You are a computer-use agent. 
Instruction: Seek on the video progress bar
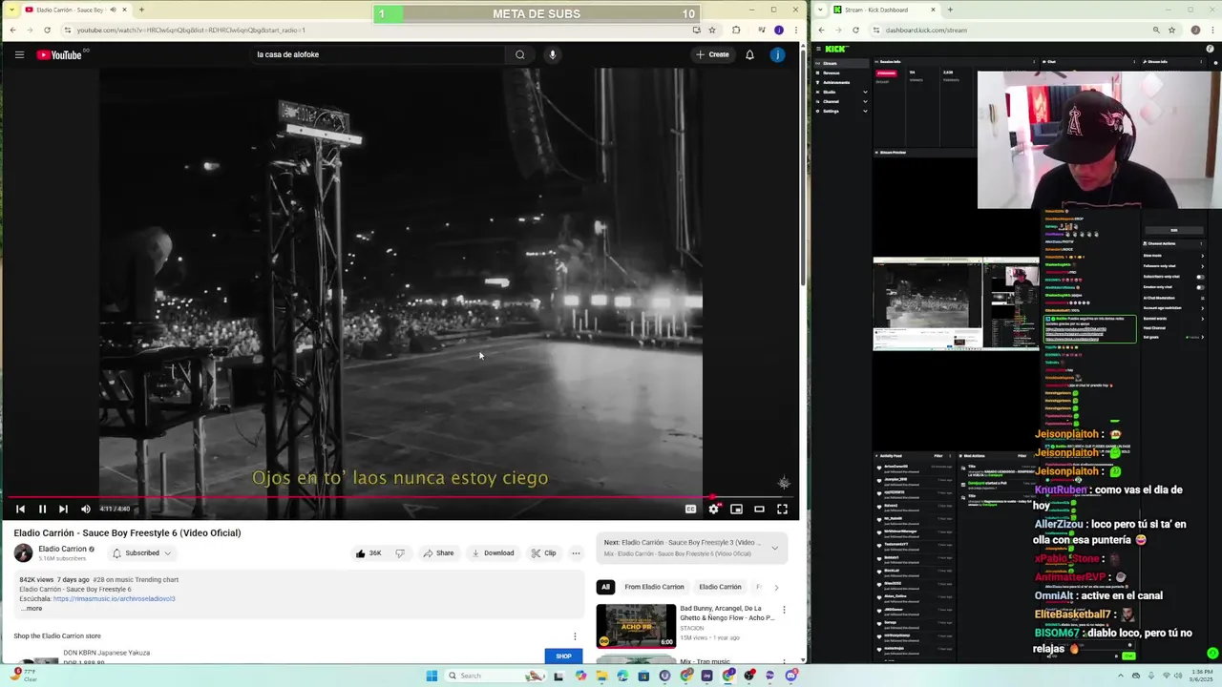coord(401,496)
